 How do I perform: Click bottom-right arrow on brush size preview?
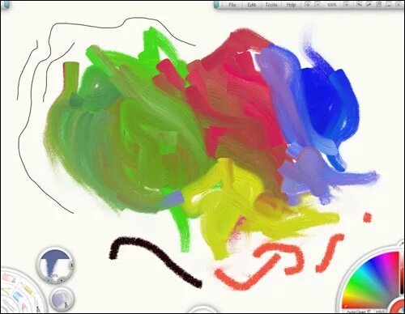click(62, 281)
